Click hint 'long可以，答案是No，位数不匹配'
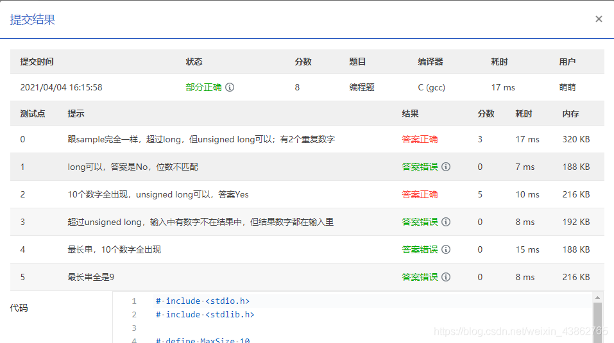The image size is (614, 343). [133, 167]
